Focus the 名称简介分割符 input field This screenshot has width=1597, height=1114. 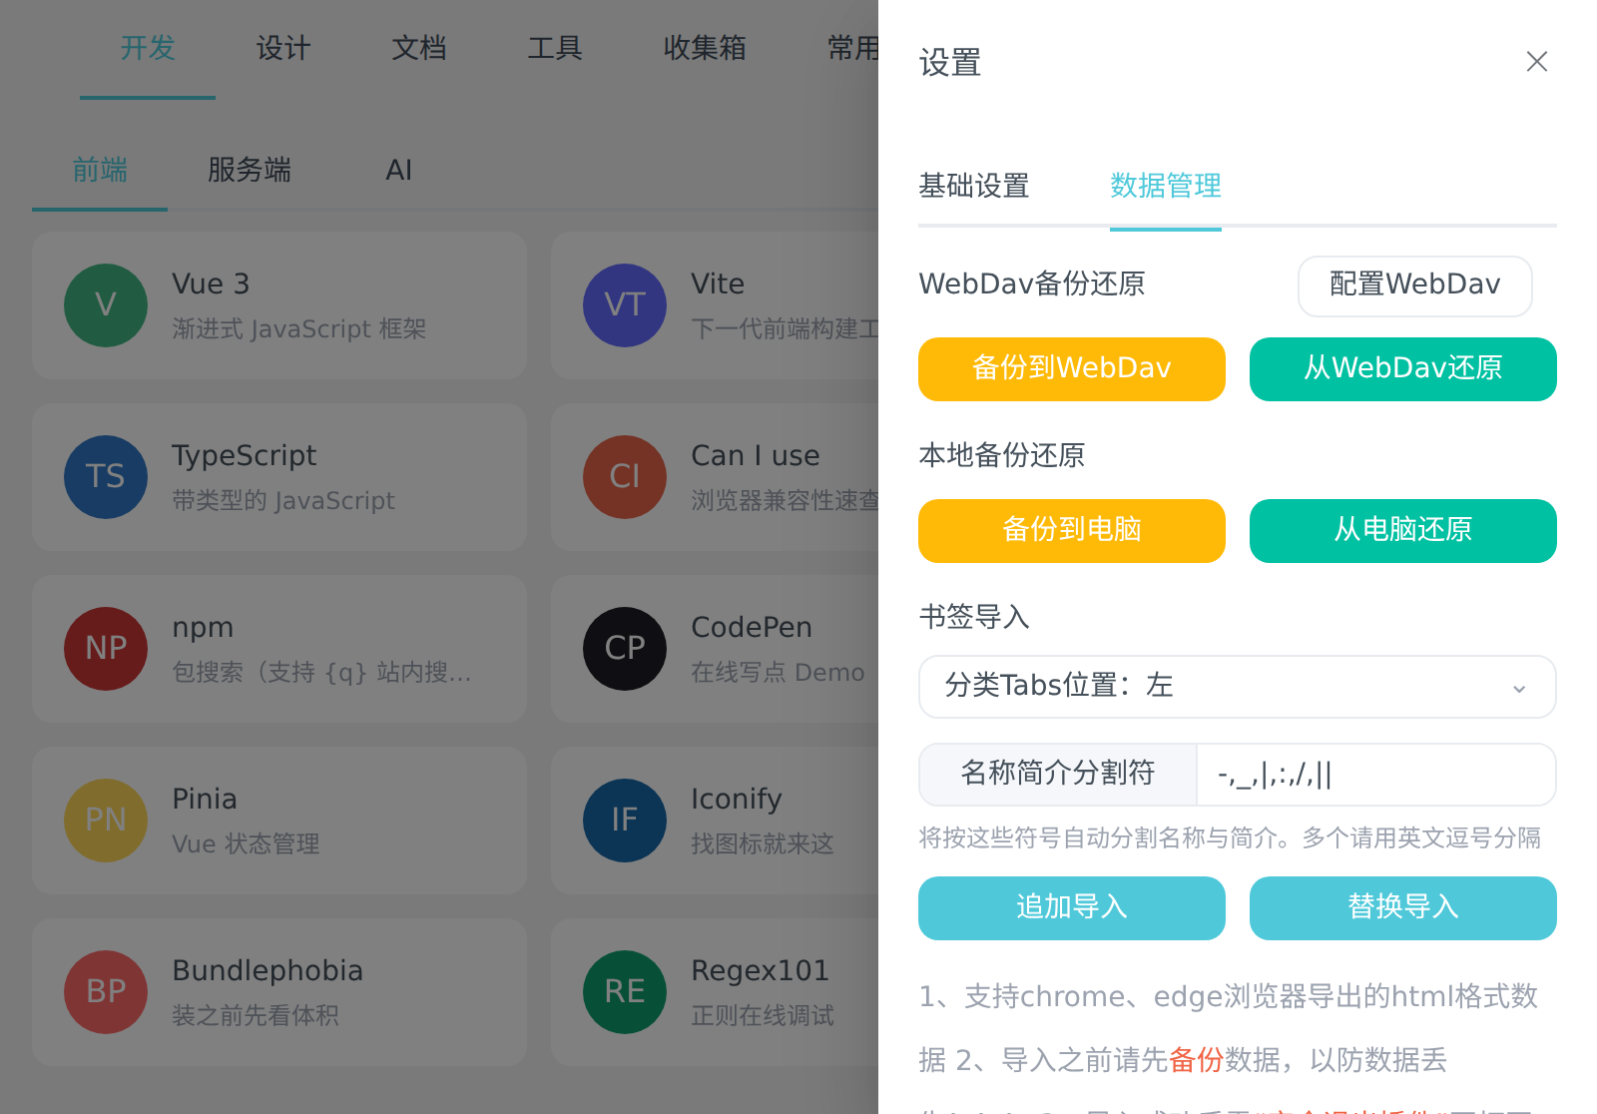[1375, 775]
